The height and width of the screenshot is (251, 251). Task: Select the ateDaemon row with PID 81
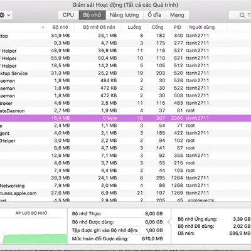pyautogui.click(x=125, y=110)
